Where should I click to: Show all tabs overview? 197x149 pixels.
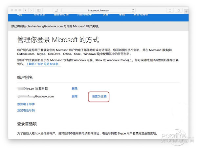179,10
